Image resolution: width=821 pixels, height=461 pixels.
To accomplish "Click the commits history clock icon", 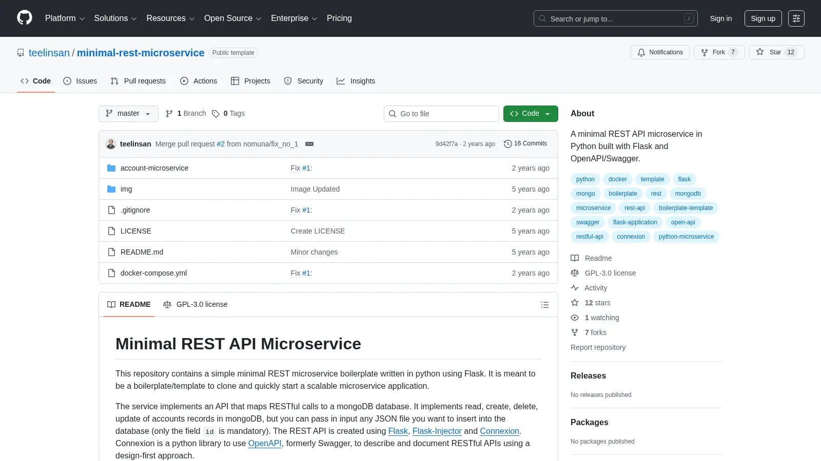I will tap(508, 144).
